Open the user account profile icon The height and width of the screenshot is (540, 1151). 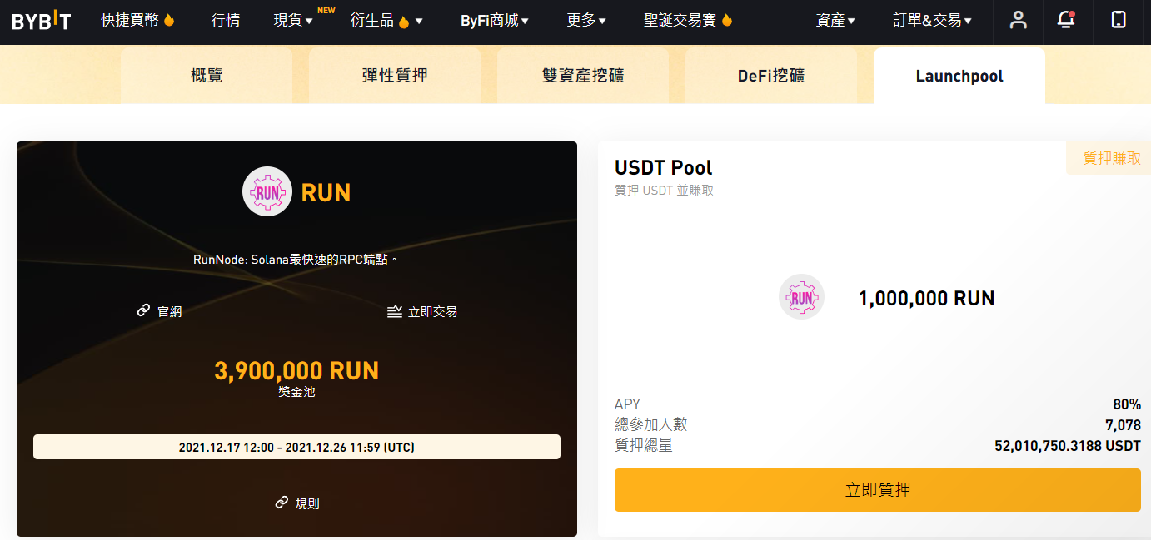[x=1018, y=20]
